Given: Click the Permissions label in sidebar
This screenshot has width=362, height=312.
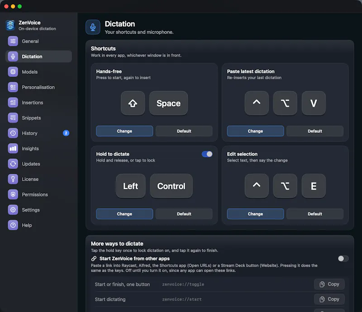Looking at the screenshot, I should pyautogui.click(x=35, y=195).
